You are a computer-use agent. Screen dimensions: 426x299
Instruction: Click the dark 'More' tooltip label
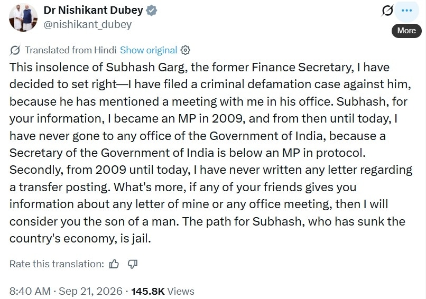[x=406, y=31]
